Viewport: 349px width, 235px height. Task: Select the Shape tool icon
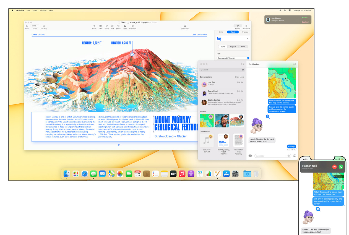pos(118,26)
